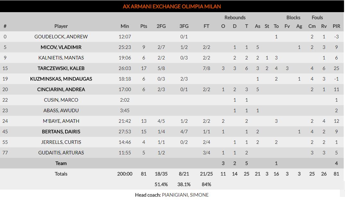Viewport: 345px width, 203px height.
Task: Click the 3FG column header
Action: [184, 26]
